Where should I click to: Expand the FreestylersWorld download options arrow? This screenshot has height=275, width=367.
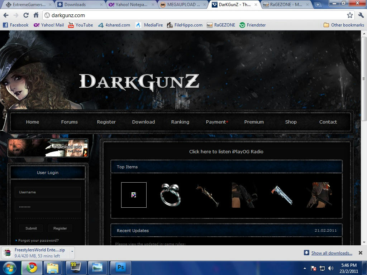(72, 252)
